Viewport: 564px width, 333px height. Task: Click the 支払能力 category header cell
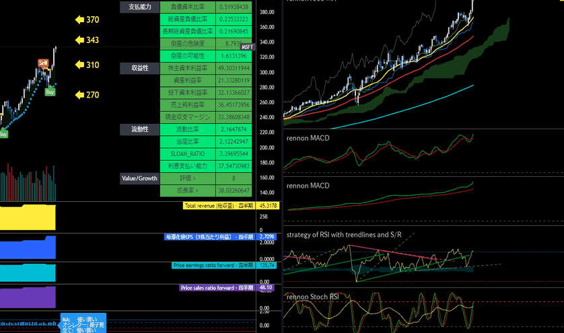coord(140,7)
